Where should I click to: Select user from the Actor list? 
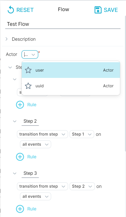(x=71, y=70)
